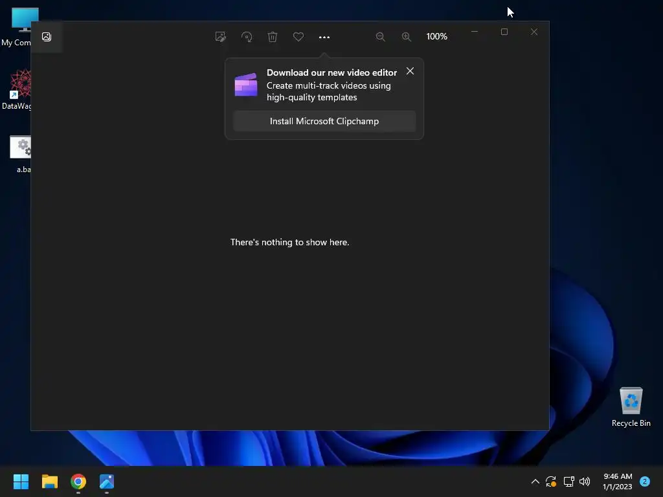Select the a.bat desktop file icon

(x=20, y=154)
